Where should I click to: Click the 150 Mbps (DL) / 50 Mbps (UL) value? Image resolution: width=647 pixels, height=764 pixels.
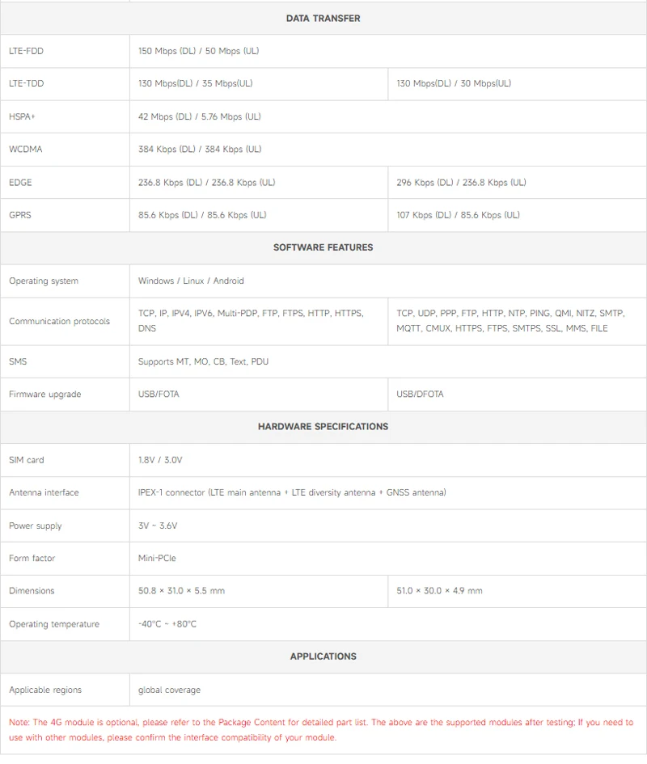coord(198,51)
